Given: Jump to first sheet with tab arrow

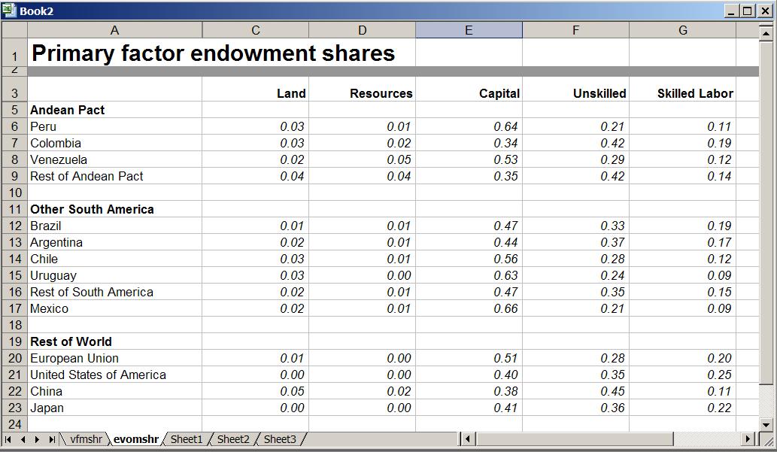Looking at the screenshot, I should (9, 439).
